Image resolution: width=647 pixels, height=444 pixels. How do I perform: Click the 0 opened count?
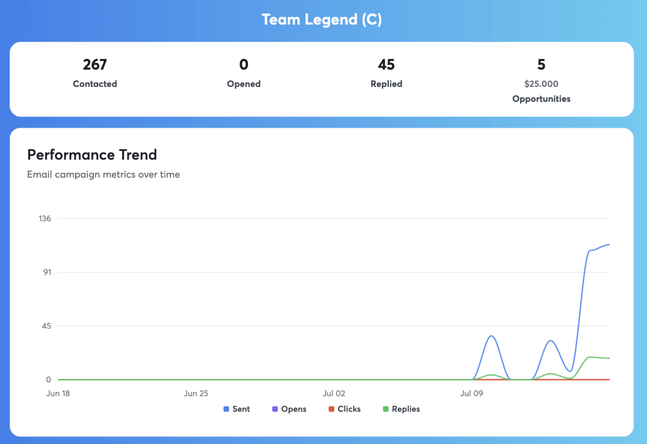[x=244, y=65]
